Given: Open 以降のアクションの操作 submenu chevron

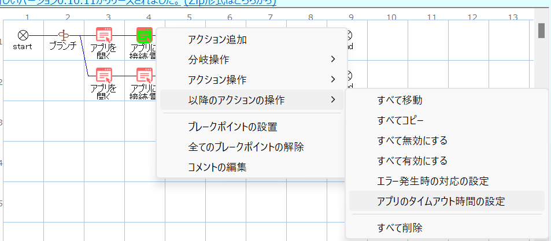Looking at the screenshot, I should (332, 100).
